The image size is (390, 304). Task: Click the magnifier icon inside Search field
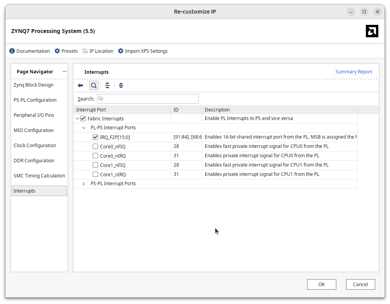(101, 99)
